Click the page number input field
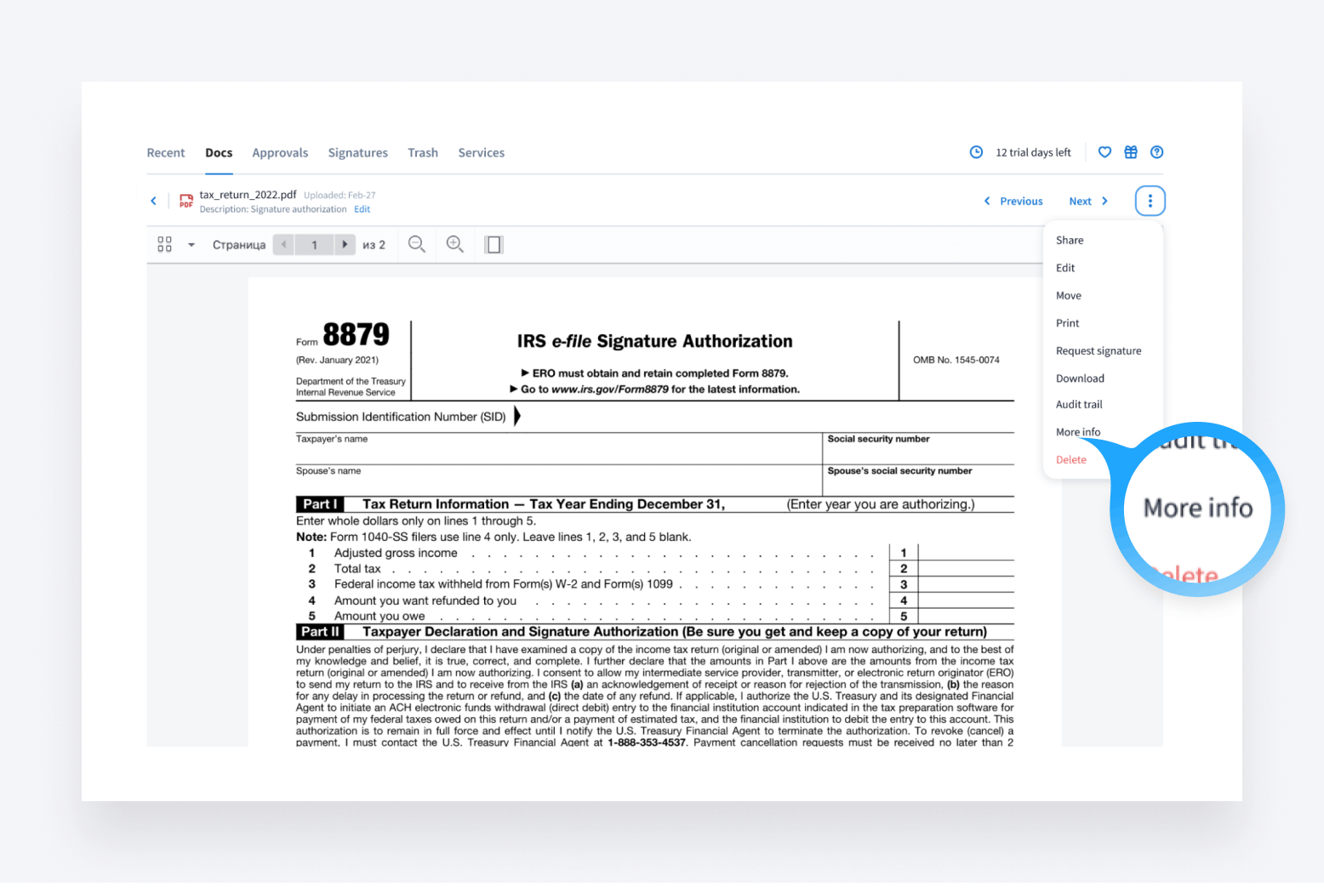 pos(314,245)
